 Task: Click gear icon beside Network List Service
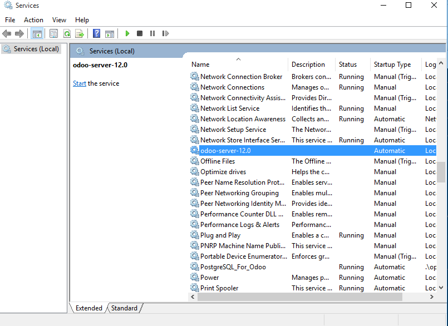(195, 108)
